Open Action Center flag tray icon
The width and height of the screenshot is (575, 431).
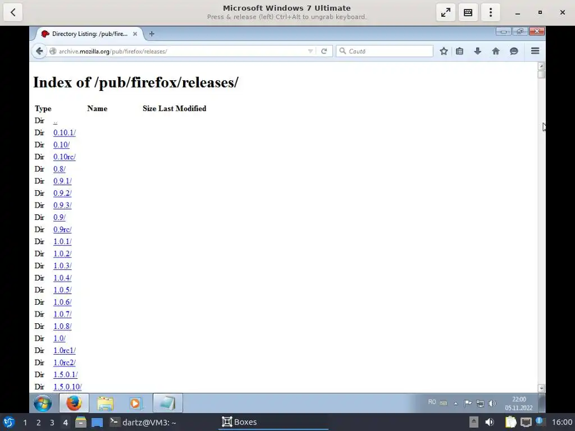(468, 403)
